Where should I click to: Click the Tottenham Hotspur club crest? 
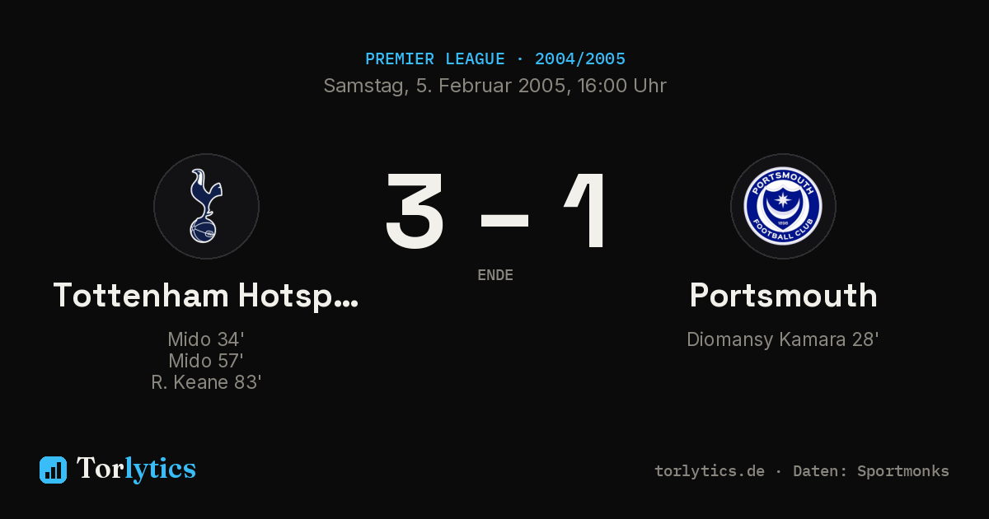tap(206, 207)
